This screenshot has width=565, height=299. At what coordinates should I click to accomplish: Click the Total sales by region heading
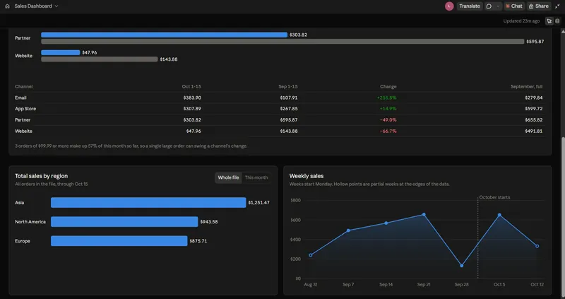42,176
